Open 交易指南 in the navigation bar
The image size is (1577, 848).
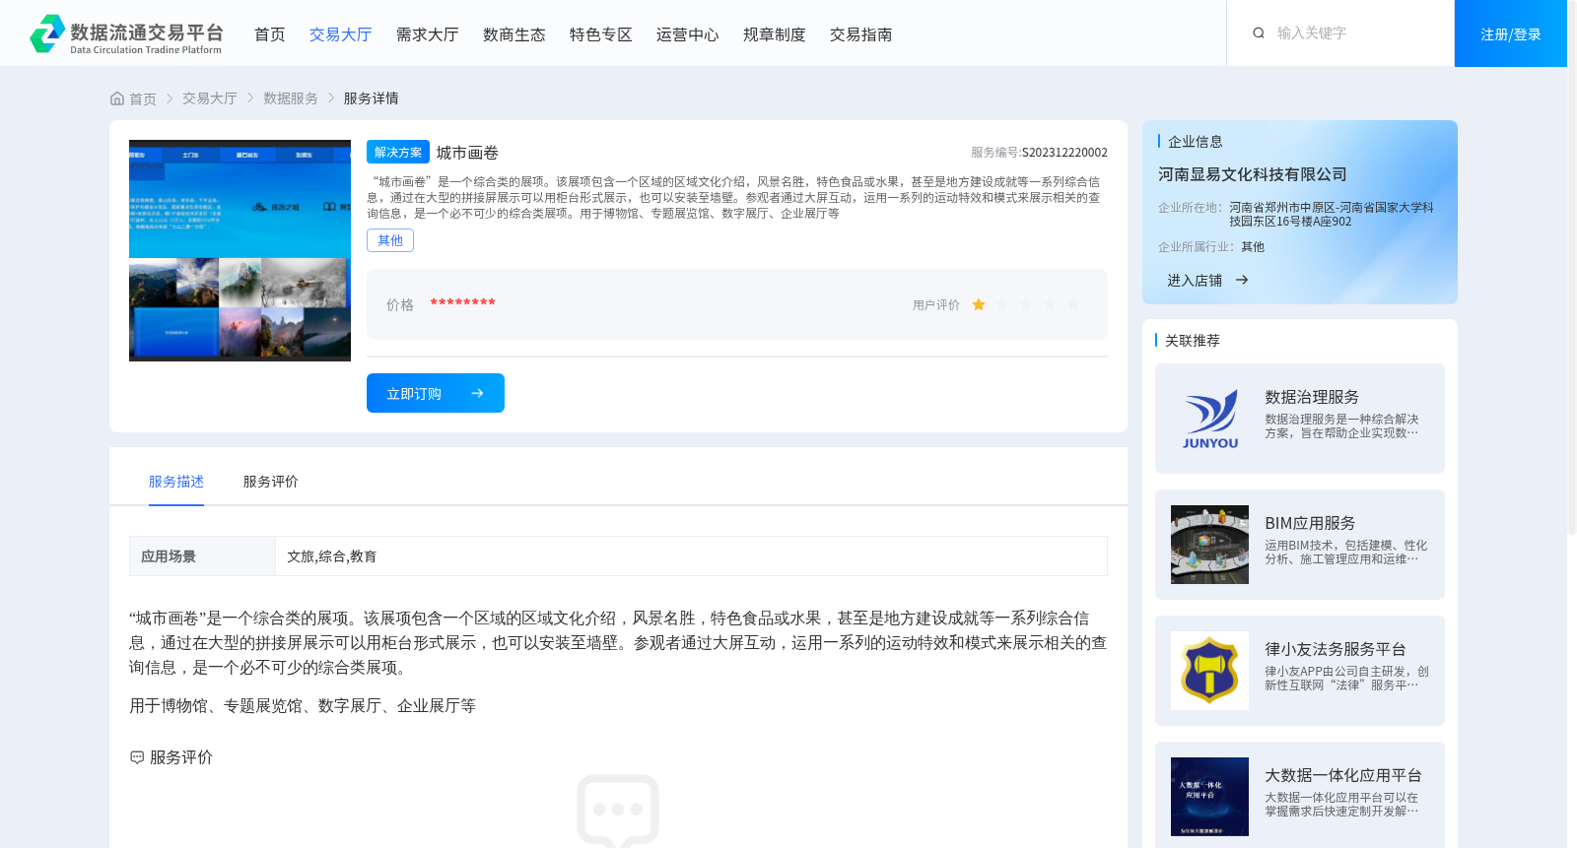pos(861,34)
